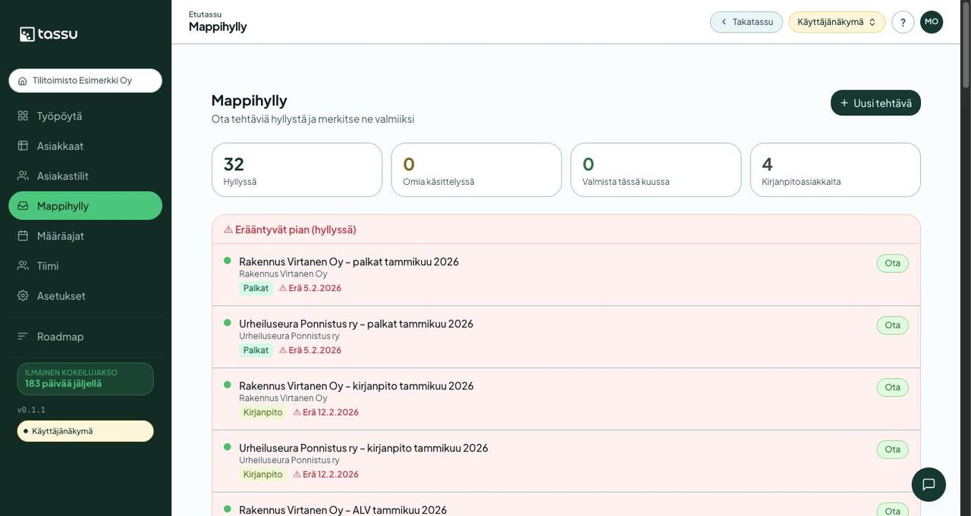Viewport: 971px width, 516px height.
Task: Select Mappihylly in the sidebar
Action: click(85, 205)
